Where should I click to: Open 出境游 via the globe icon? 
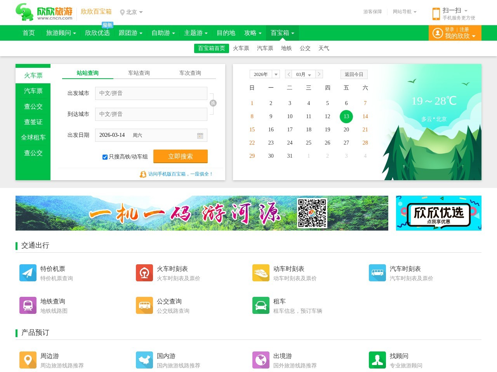click(x=261, y=360)
